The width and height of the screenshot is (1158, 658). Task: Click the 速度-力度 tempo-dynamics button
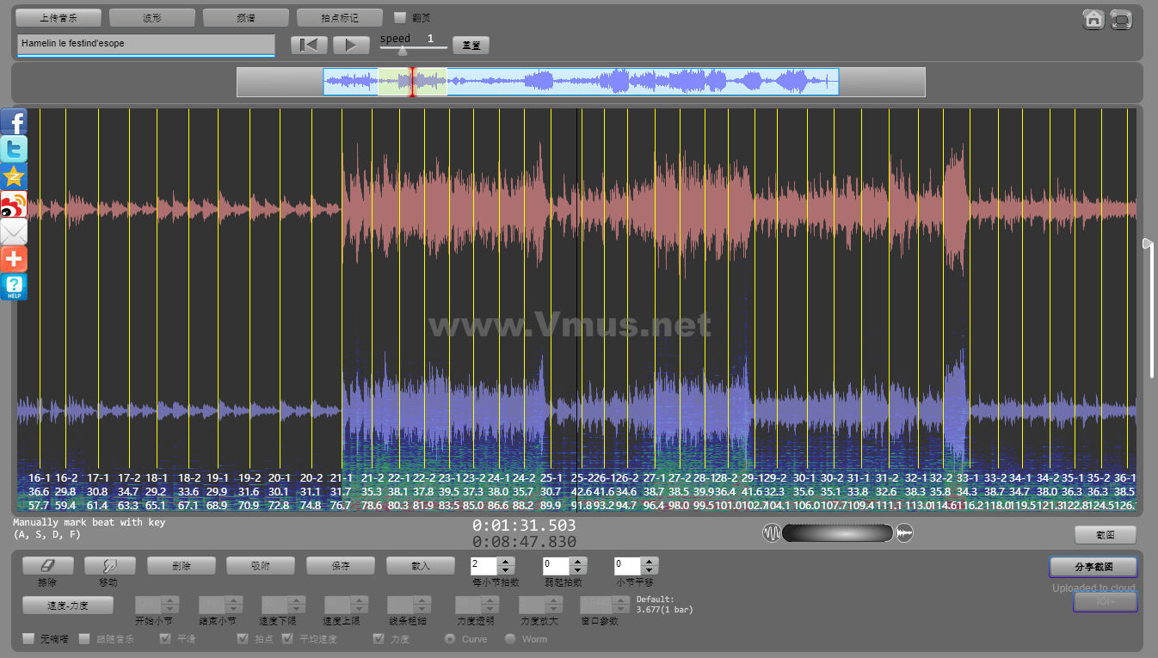tap(68, 606)
